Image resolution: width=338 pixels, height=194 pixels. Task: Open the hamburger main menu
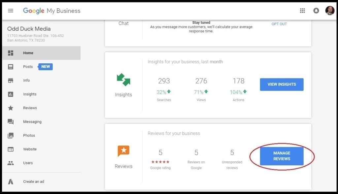tap(11, 11)
